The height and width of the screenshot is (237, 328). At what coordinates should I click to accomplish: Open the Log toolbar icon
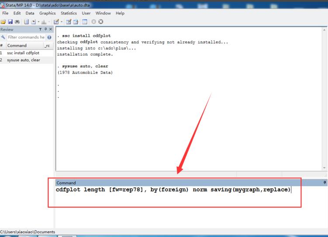click(x=26, y=21)
